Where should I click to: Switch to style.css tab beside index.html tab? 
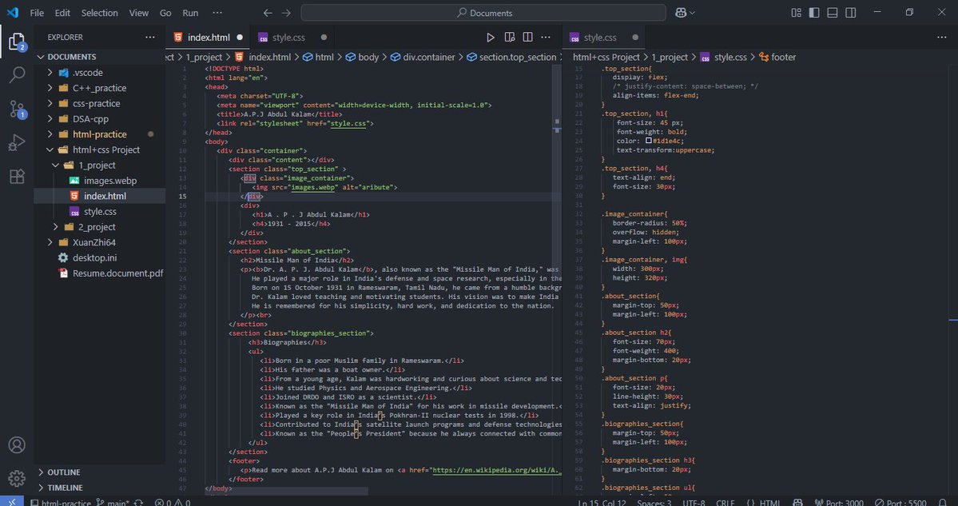(292, 38)
